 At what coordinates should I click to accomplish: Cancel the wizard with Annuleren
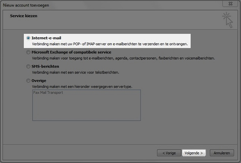point(222,153)
